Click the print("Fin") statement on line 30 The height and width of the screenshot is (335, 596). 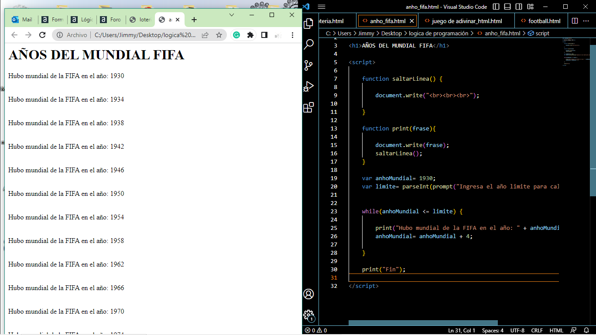point(384,269)
